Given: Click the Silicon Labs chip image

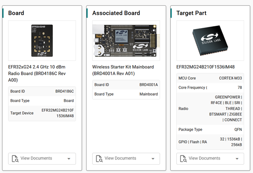Looking at the screenshot, I should 210,40.
